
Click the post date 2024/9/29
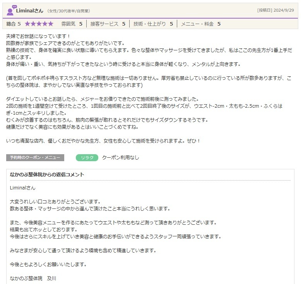tap(284, 10)
